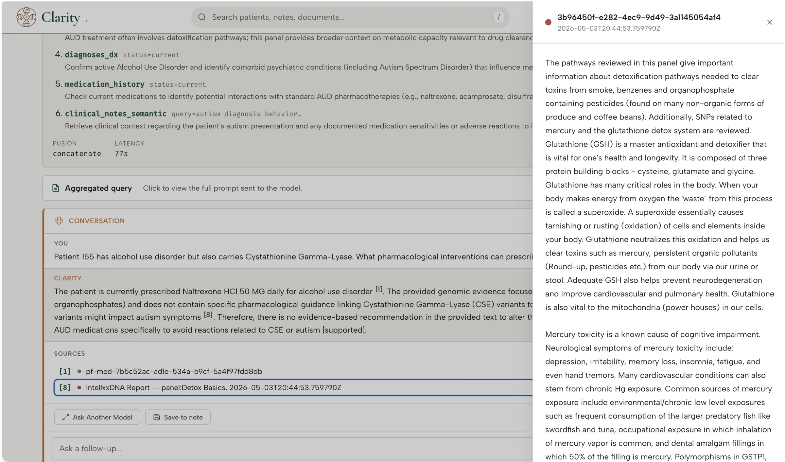Screen dimensions: 785x462
Task: Click the red dot on source [8] row
Action: coord(79,387)
